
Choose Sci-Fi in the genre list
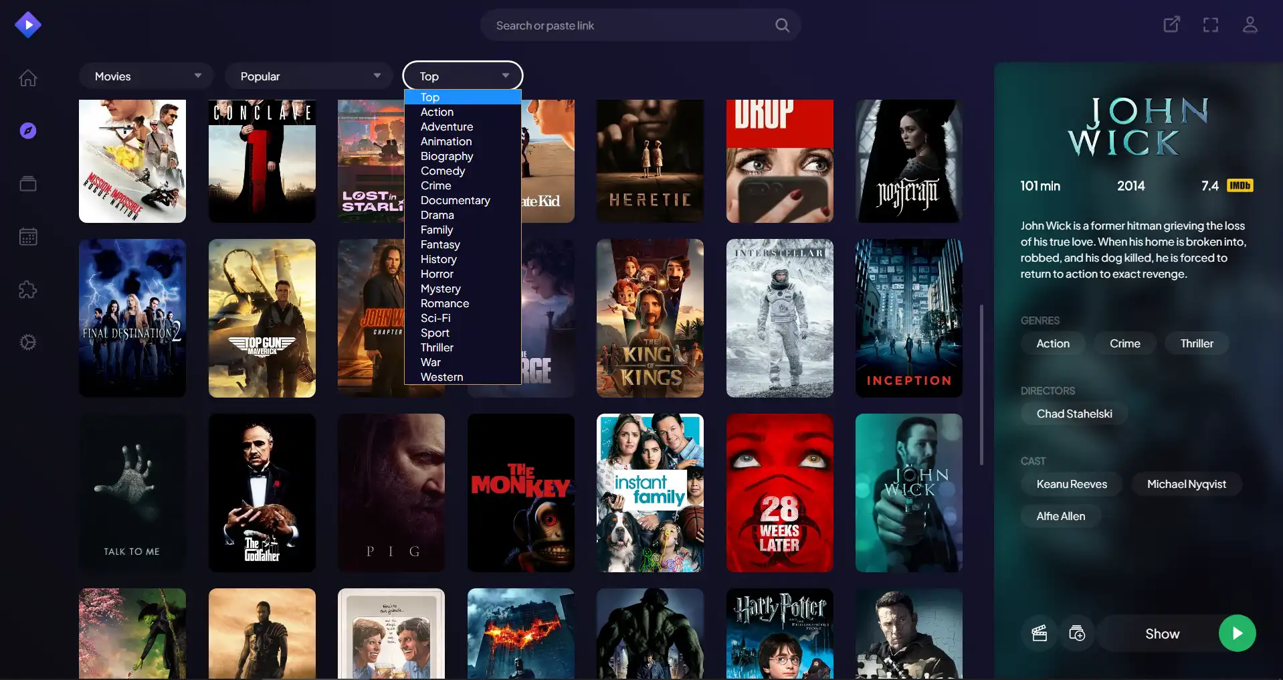click(x=435, y=318)
